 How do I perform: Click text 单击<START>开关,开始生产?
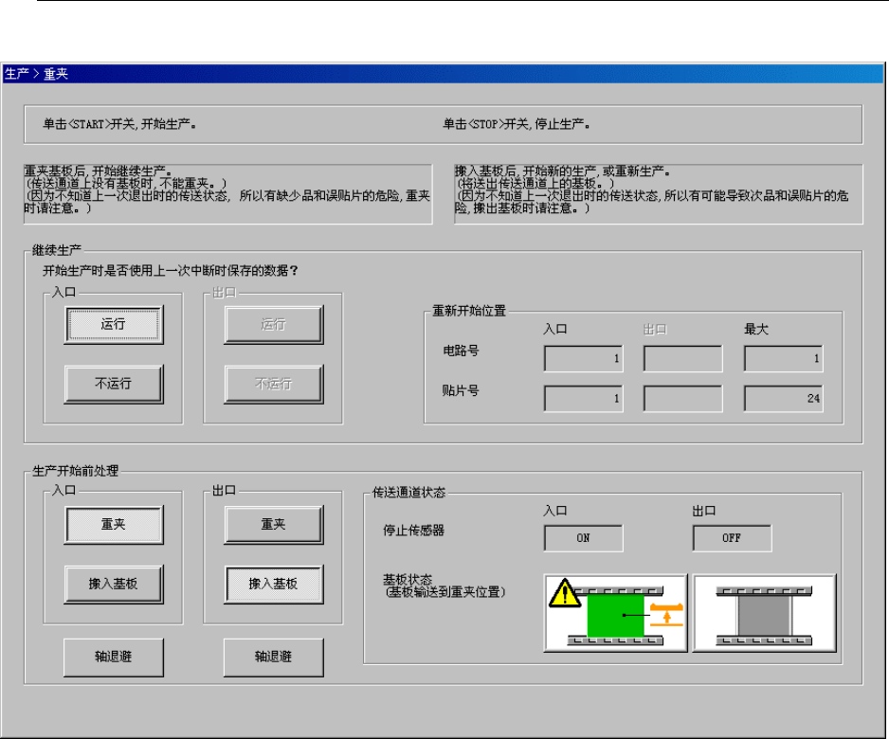[x=119, y=124]
